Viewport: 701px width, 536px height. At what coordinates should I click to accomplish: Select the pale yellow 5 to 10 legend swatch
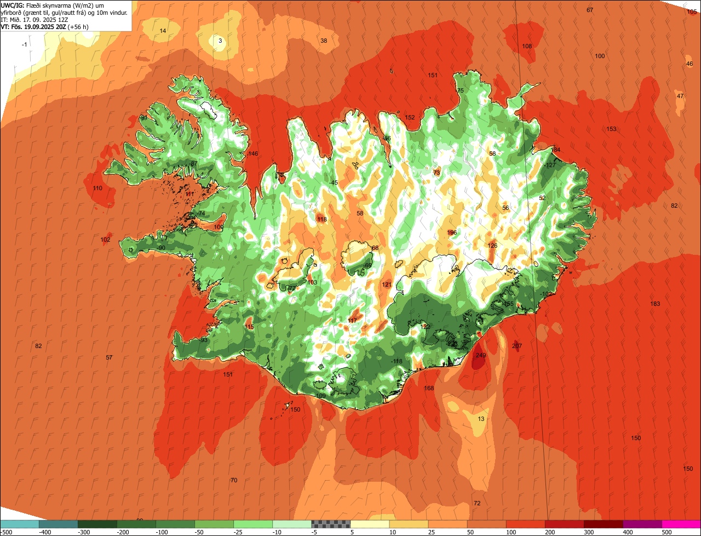pos(370,524)
